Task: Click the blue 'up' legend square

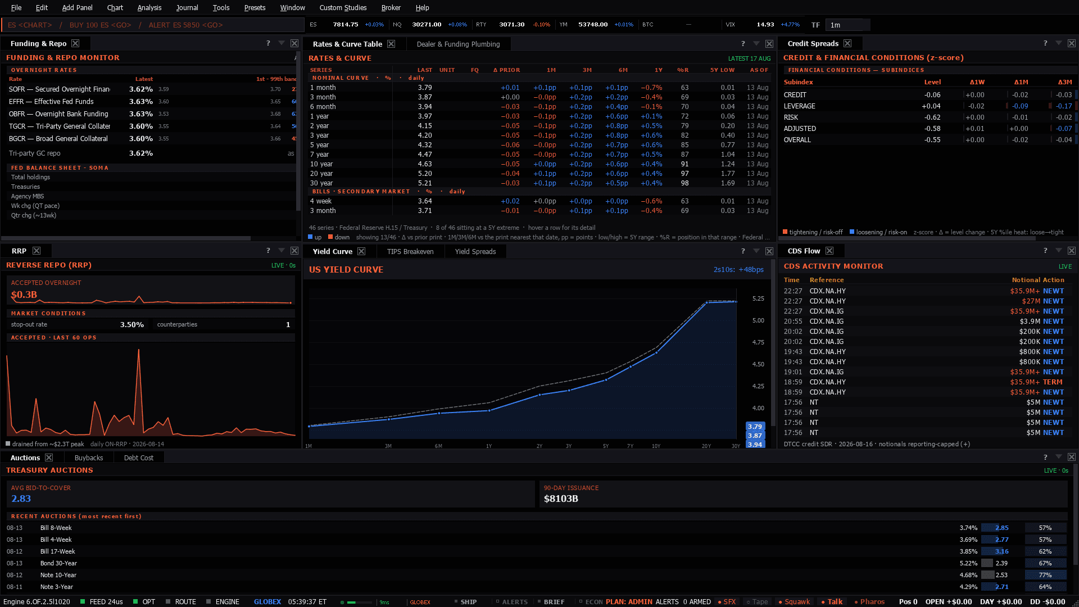Action: point(310,237)
